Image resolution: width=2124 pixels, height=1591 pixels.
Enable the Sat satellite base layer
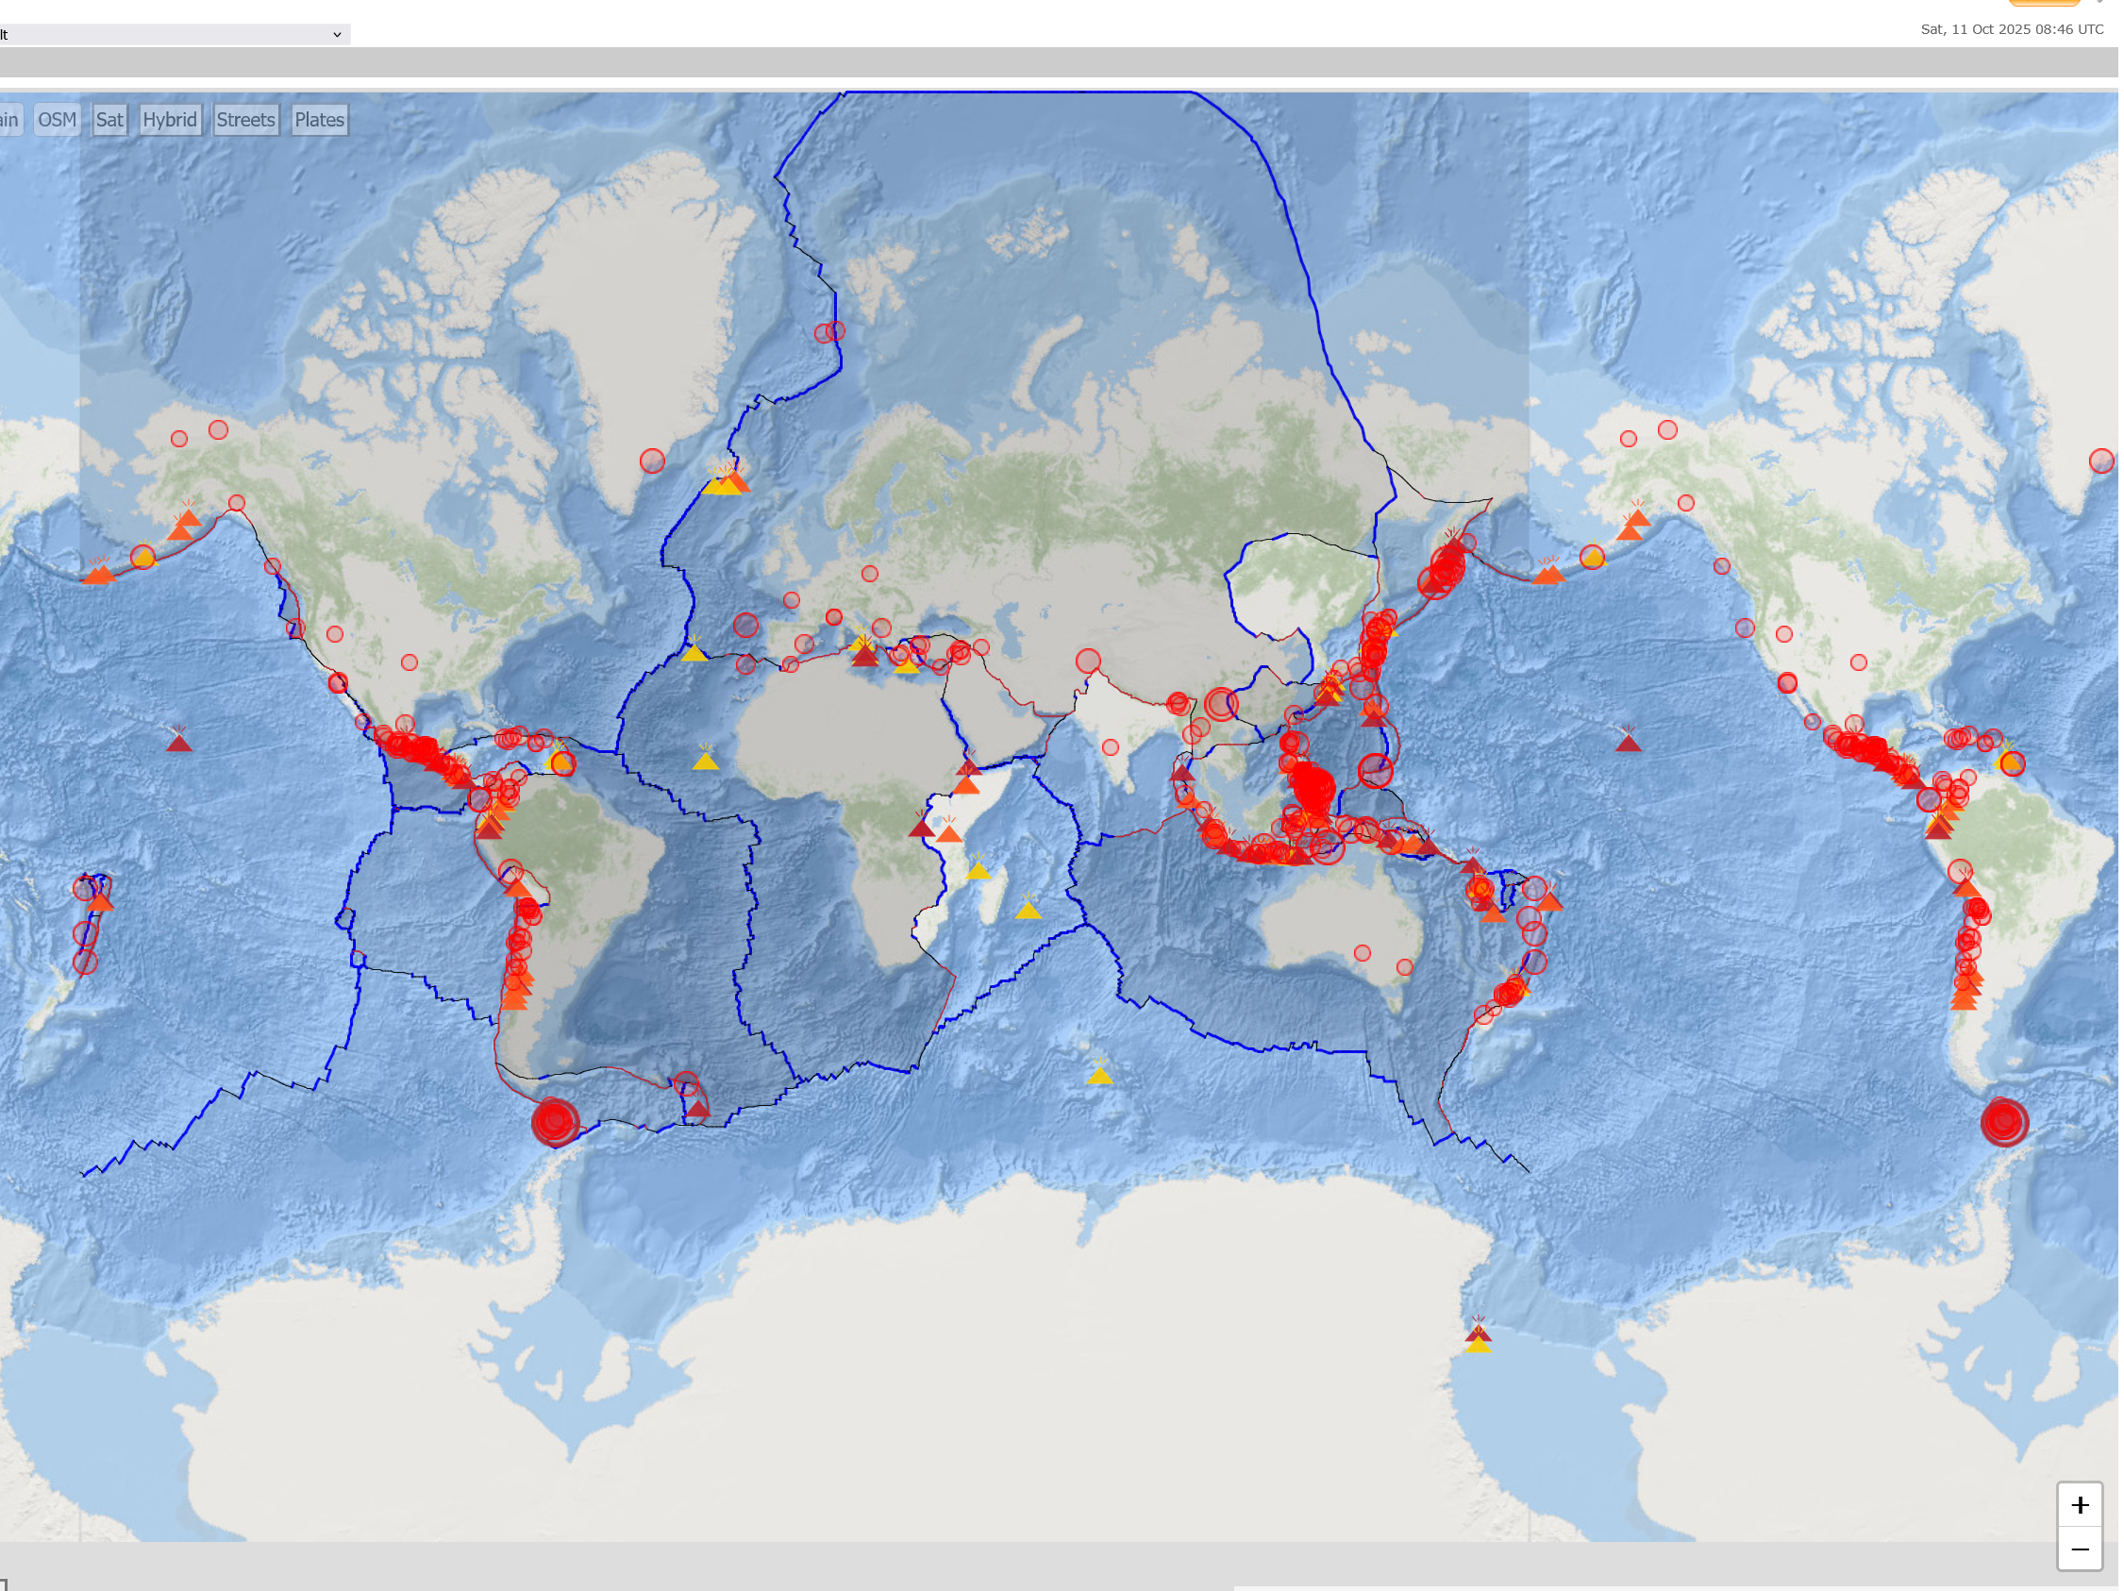109,120
